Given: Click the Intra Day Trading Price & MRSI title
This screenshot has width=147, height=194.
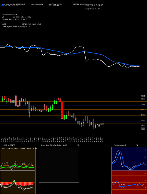Looking at the screenshot, I should click(x=60, y=145).
